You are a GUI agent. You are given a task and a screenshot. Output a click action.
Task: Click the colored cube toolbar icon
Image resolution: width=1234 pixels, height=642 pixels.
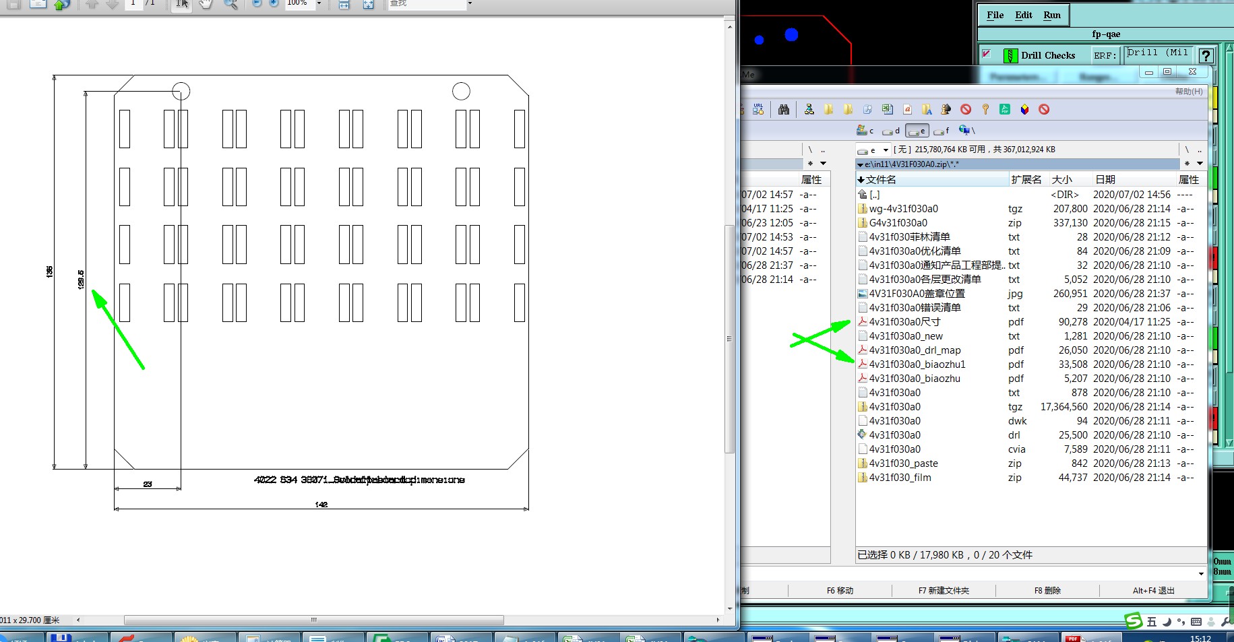tap(1024, 109)
